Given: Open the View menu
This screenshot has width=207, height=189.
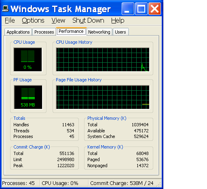Looking at the screenshot, I should click(58, 21).
